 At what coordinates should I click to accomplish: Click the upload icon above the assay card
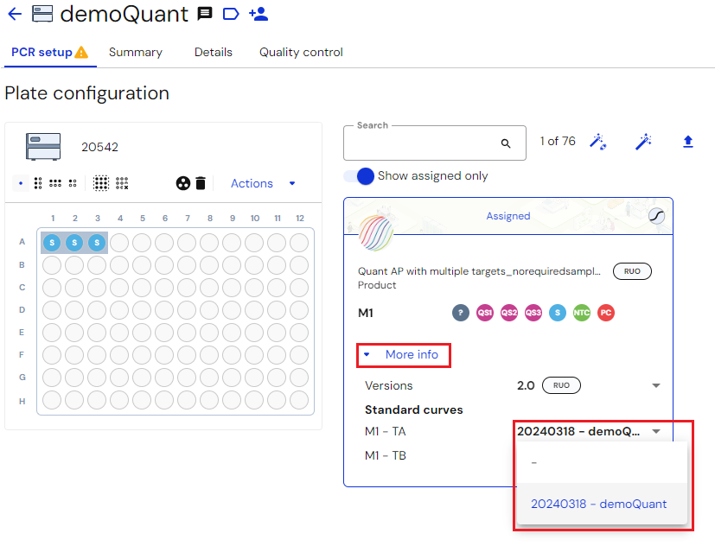click(688, 141)
